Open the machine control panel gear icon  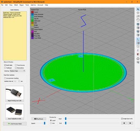(138, 59)
